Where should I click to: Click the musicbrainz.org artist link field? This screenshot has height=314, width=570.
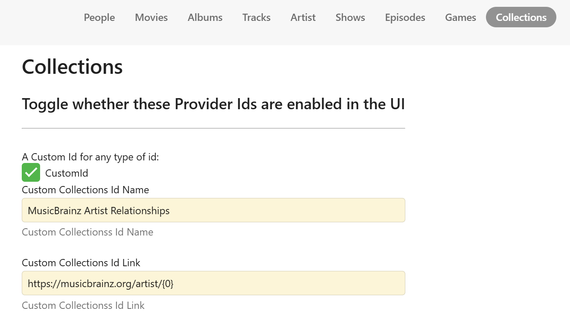click(213, 283)
